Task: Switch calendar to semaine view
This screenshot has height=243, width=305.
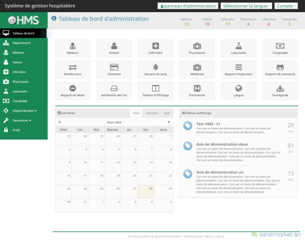Action: (152, 113)
